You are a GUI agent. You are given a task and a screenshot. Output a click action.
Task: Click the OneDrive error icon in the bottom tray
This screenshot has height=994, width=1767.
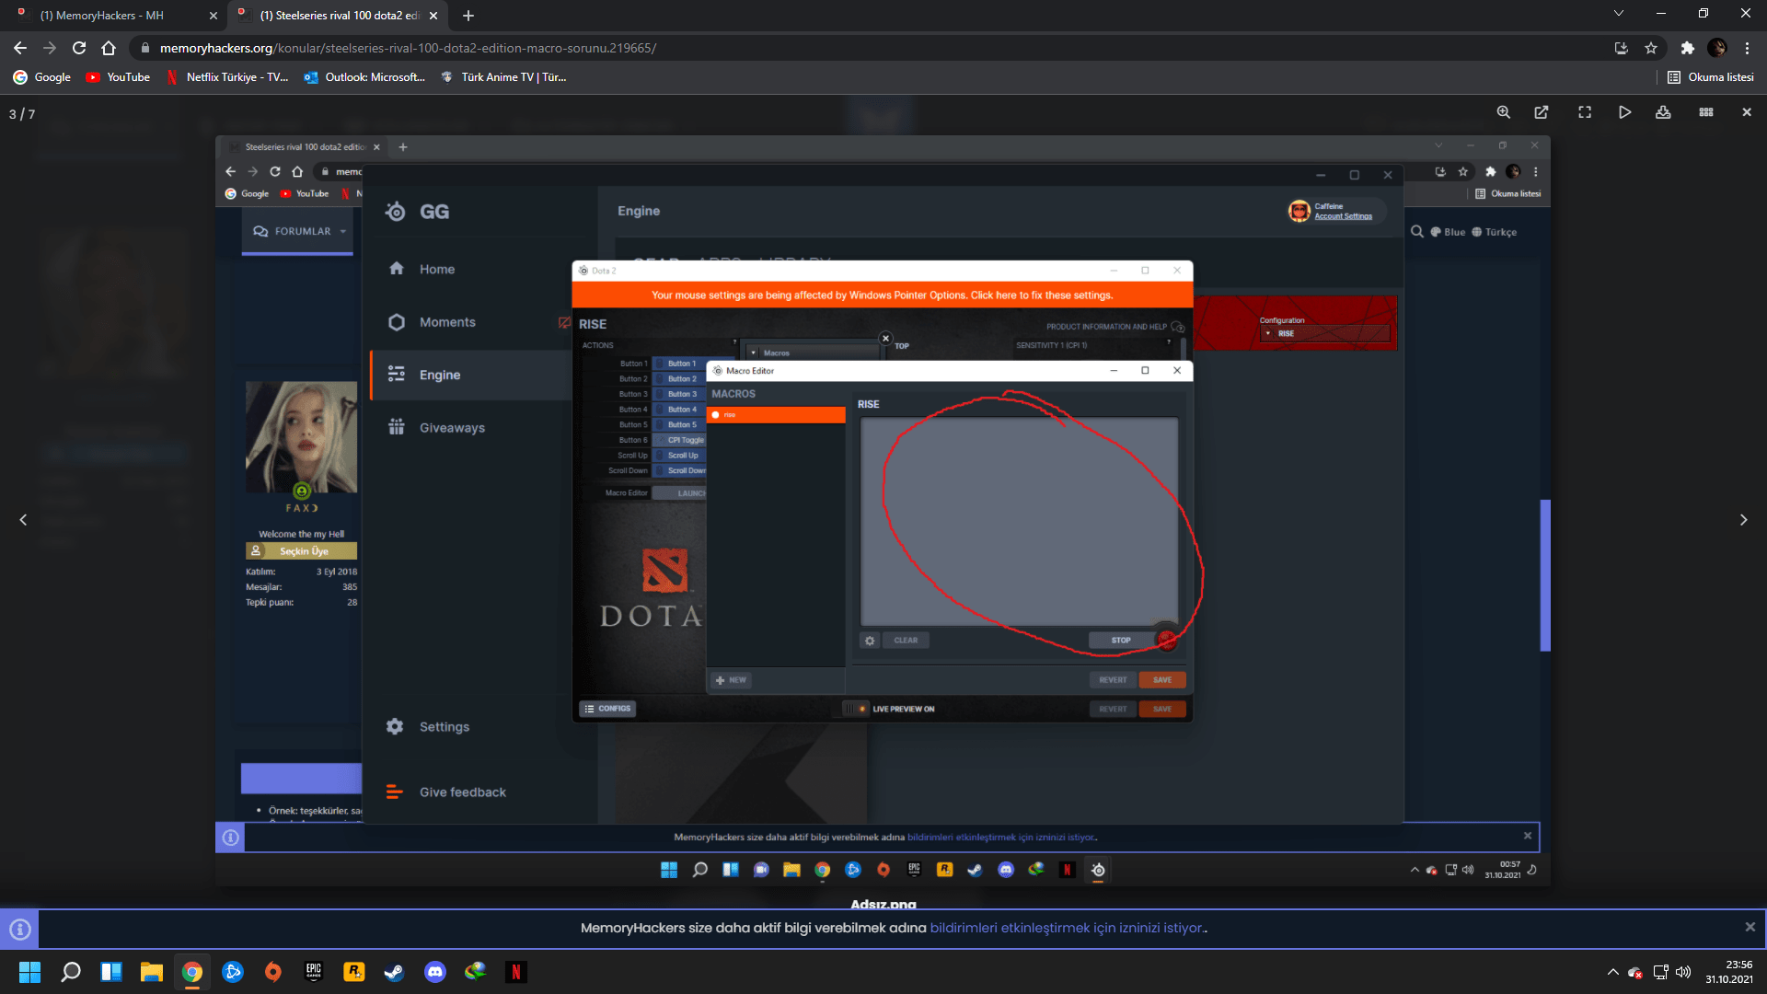point(1635,972)
